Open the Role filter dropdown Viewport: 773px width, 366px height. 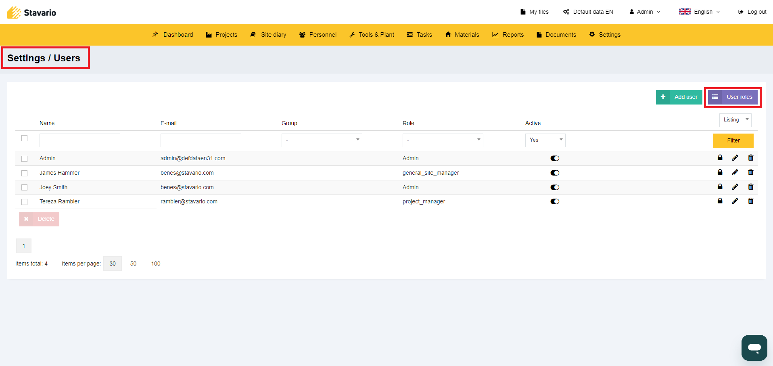(x=443, y=140)
